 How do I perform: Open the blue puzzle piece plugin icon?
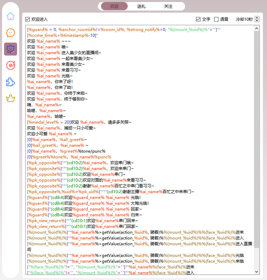[x=11, y=82]
